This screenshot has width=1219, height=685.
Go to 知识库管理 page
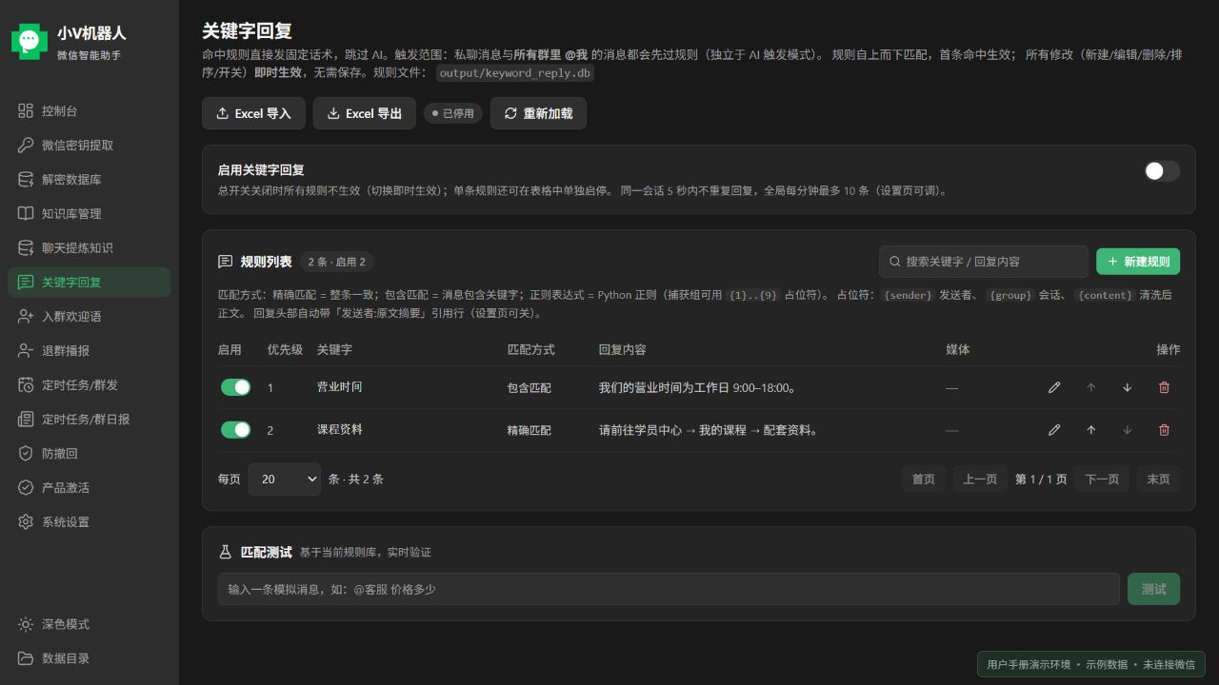[90, 213]
